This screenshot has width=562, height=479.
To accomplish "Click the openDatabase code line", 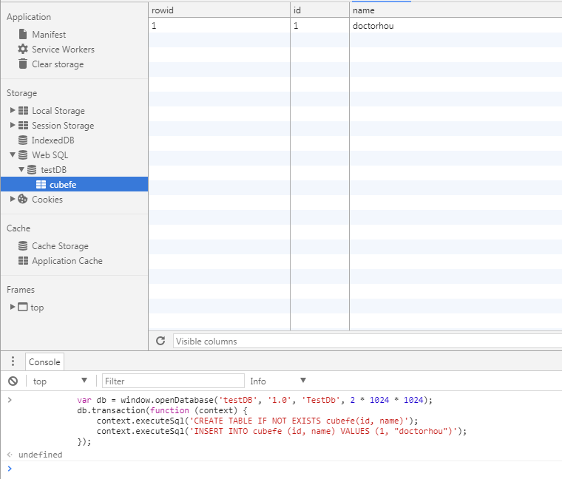I will point(254,400).
